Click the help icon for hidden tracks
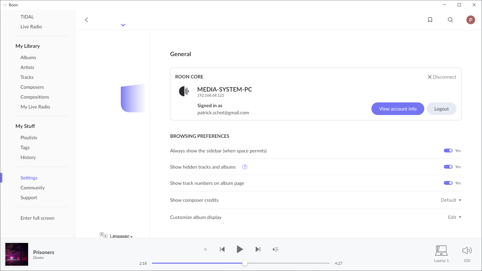The image size is (482, 271). (245, 167)
